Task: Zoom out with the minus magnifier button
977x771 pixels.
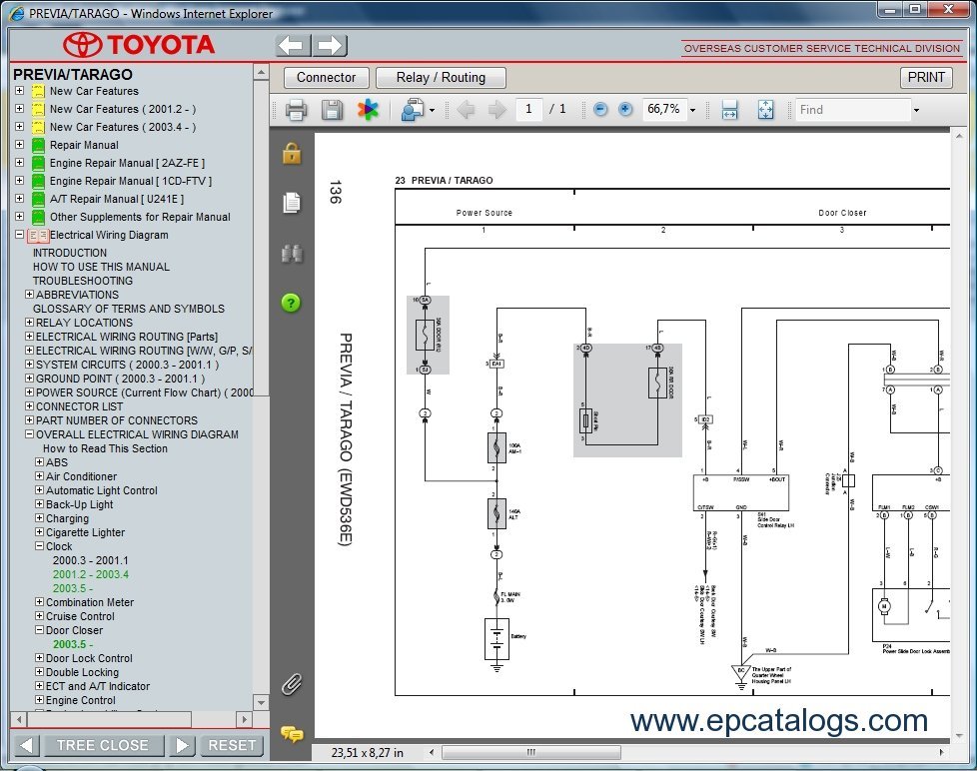Action: (600, 110)
